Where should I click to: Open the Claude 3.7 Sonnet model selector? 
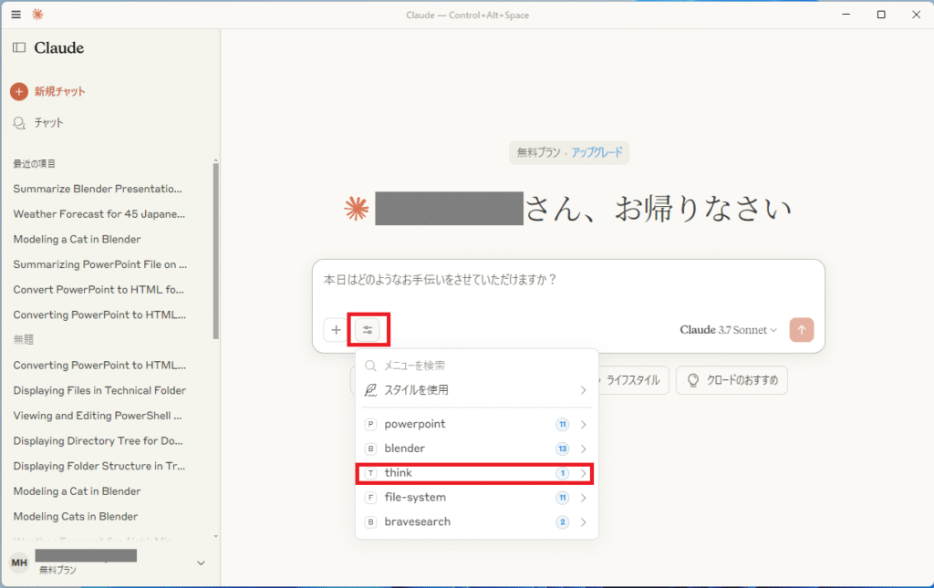click(728, 330)
